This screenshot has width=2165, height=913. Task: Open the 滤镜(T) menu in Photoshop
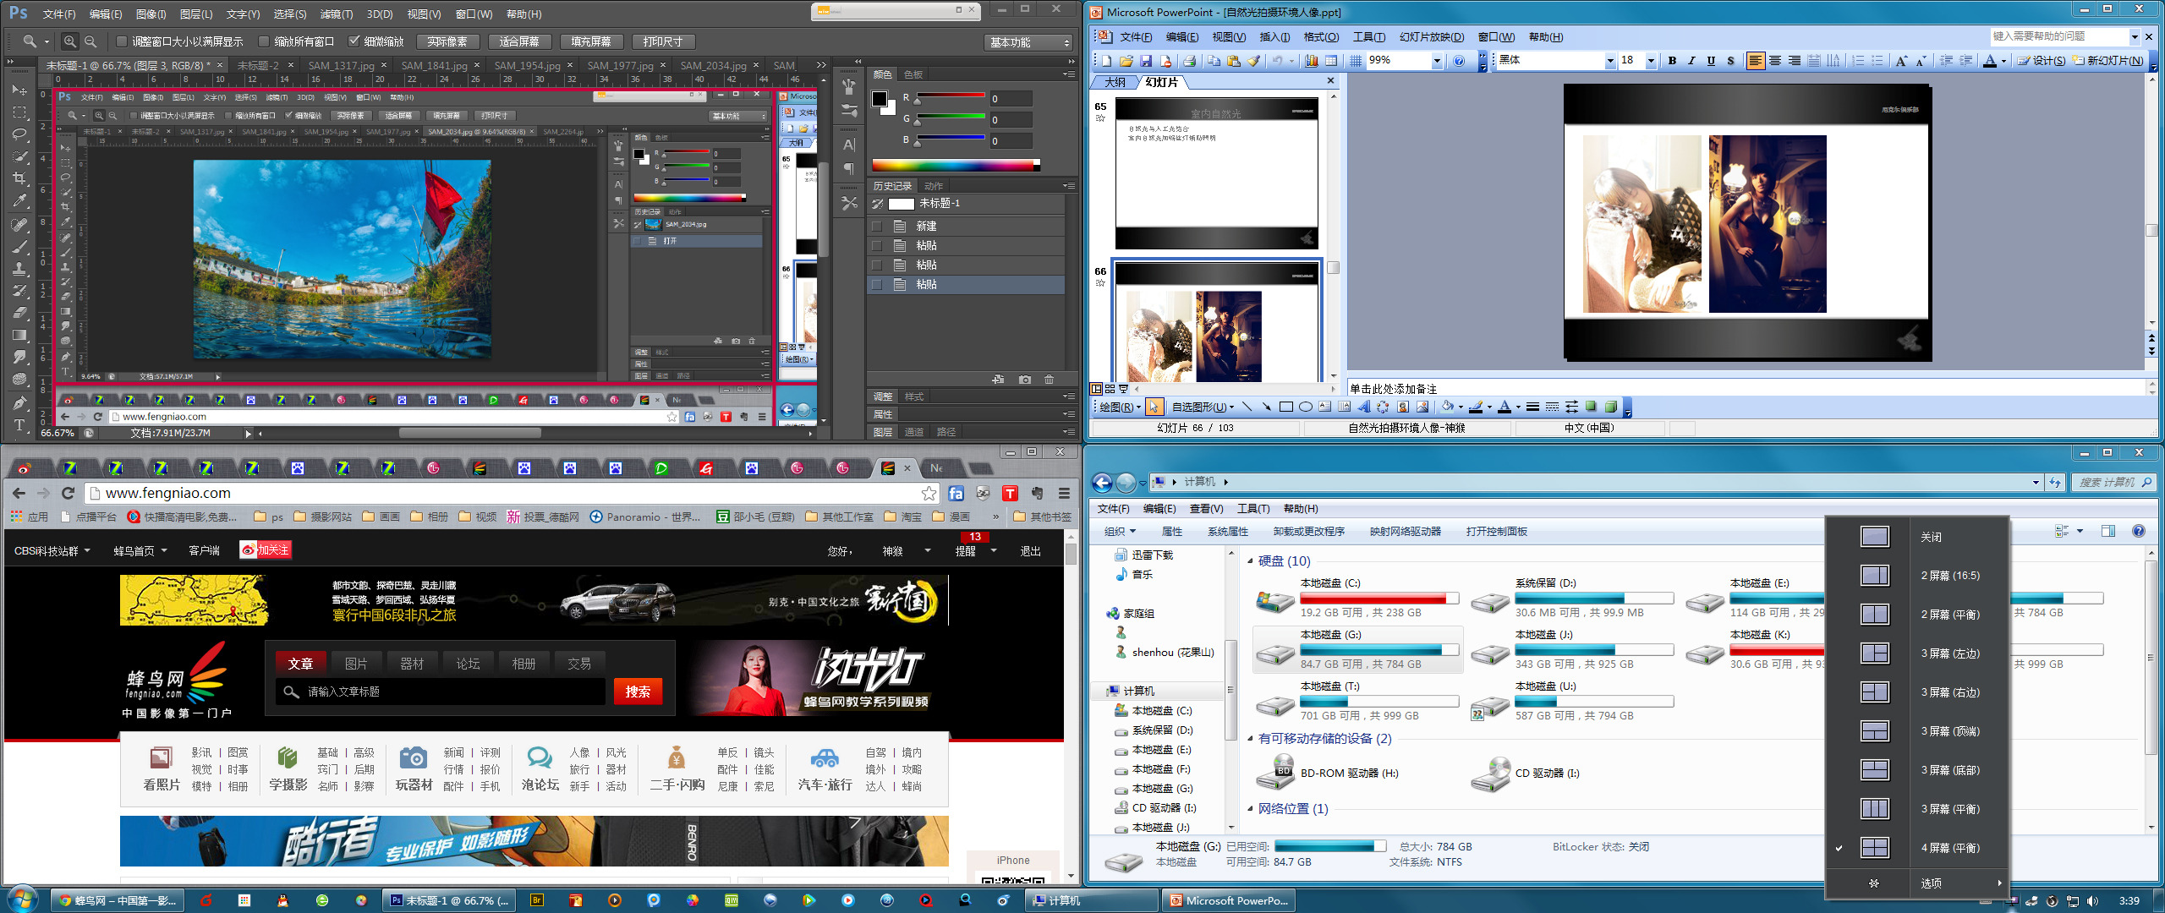337,14
